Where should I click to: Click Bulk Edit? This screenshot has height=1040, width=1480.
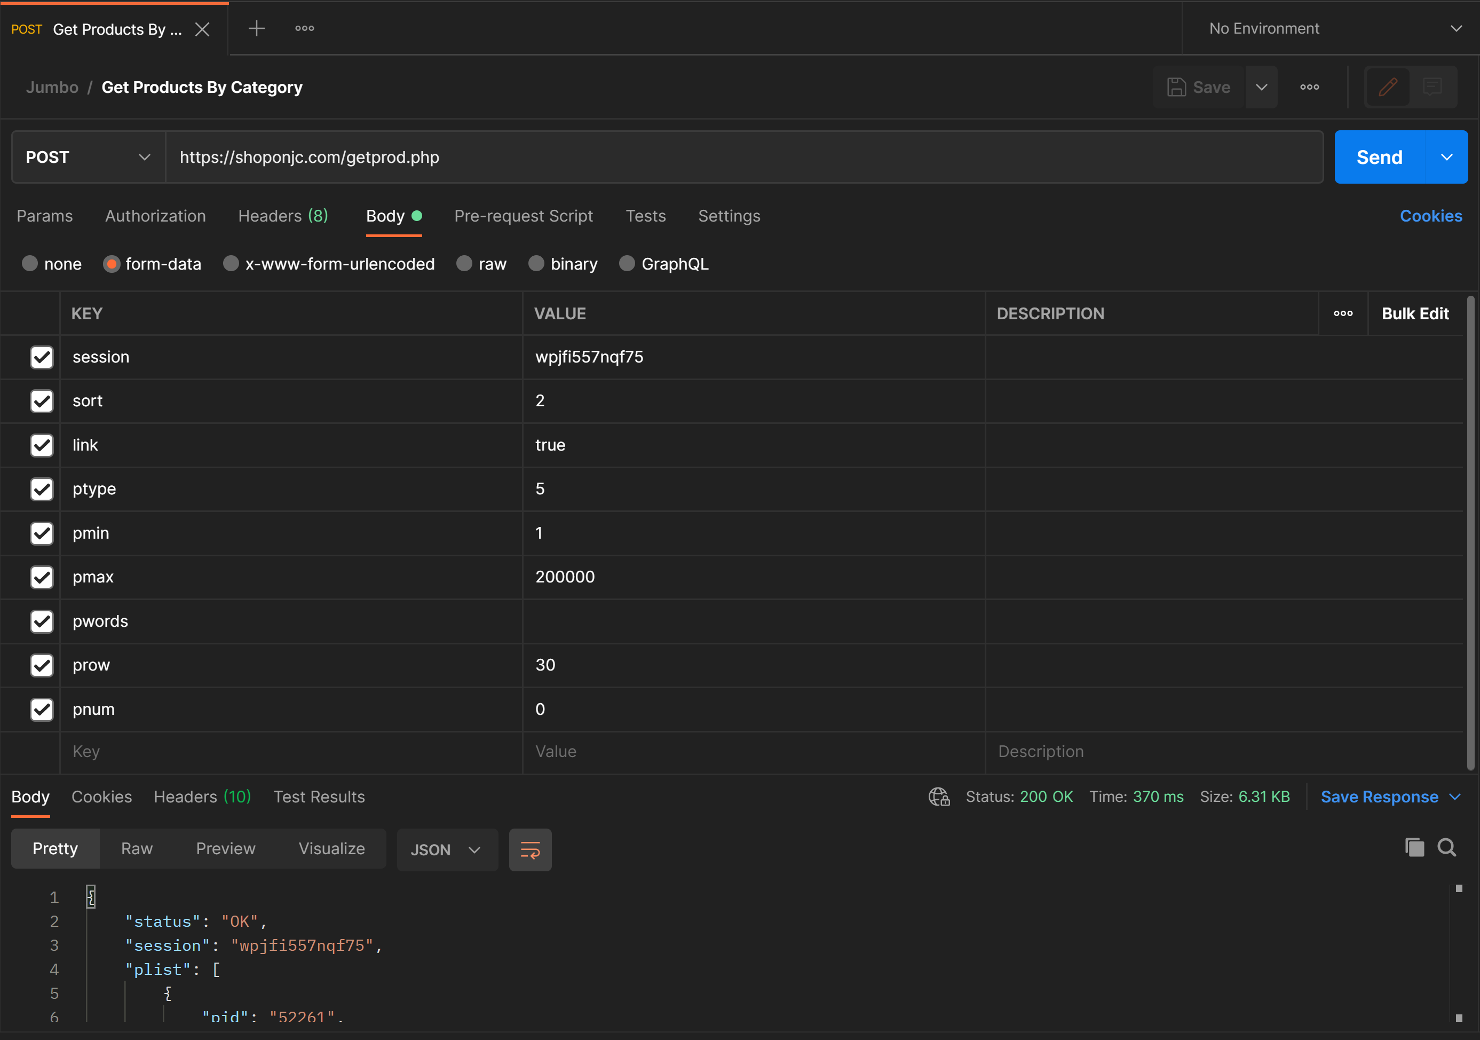[x=1415, y=313]
